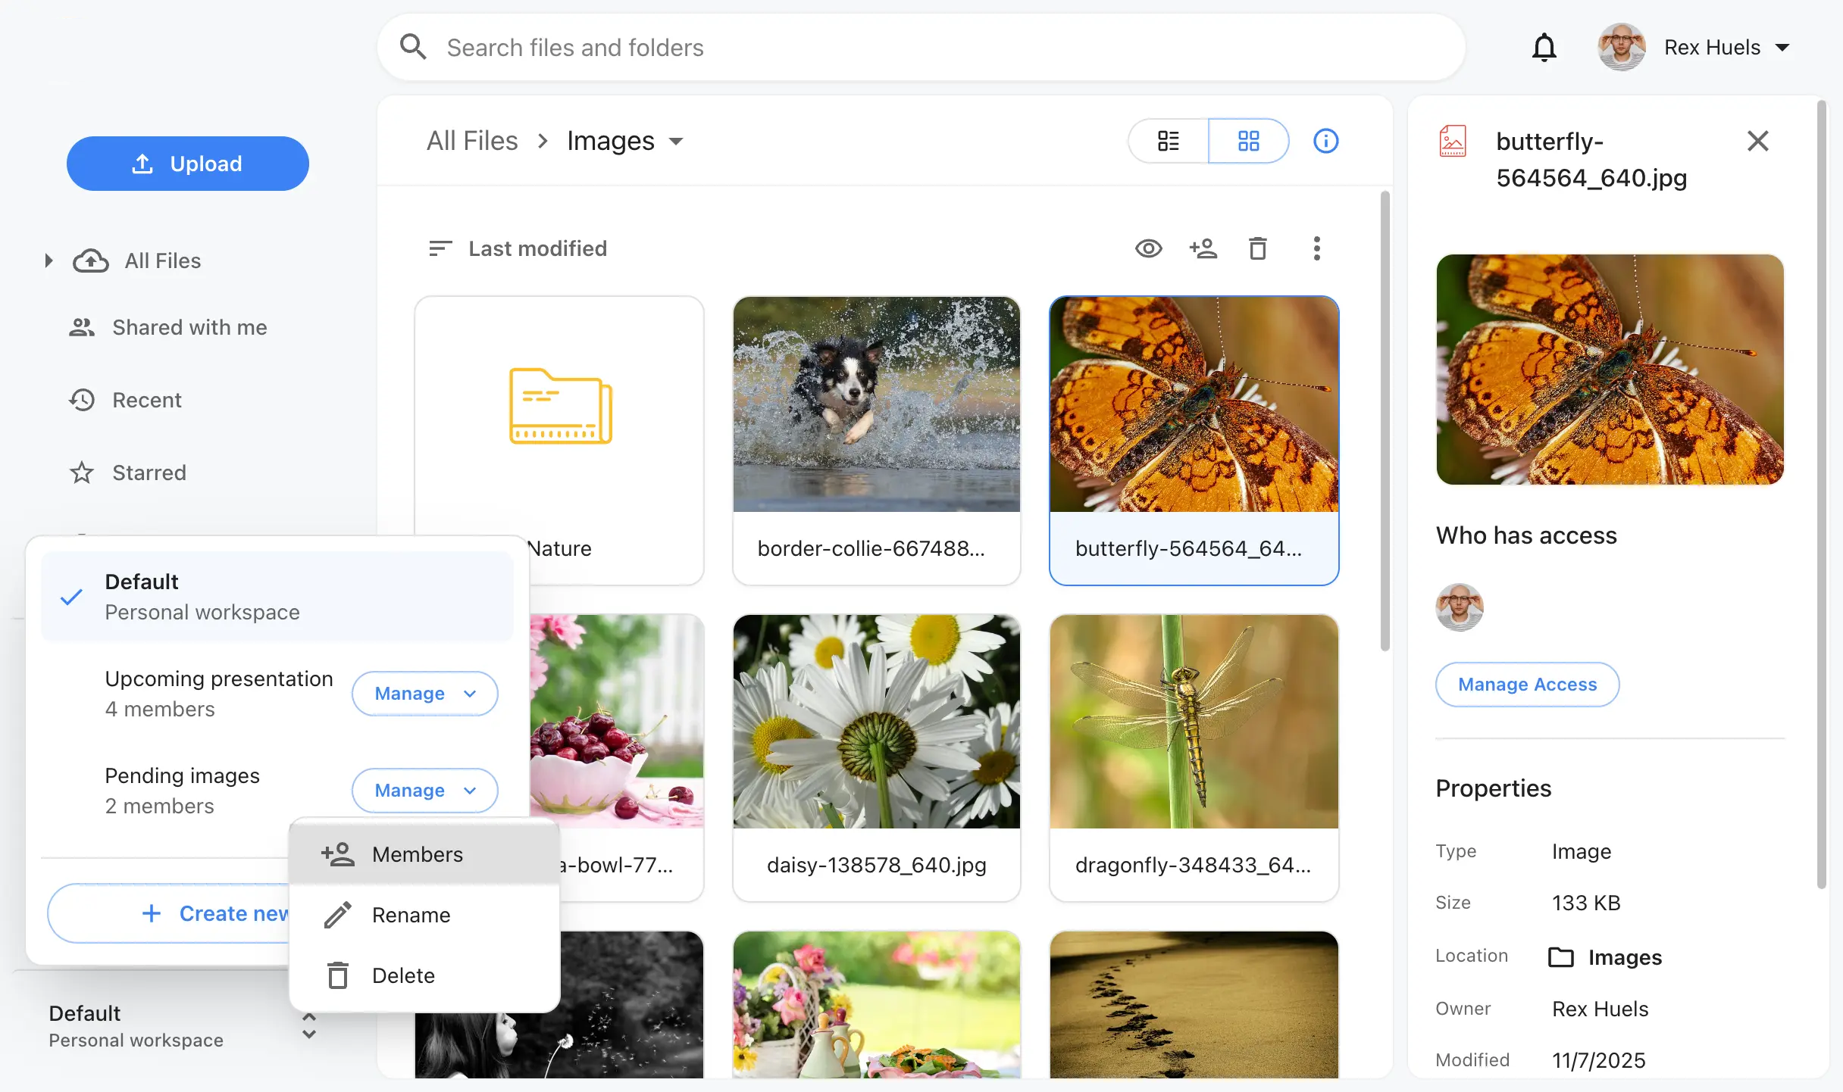
Task: Choose Rename from the context menu
Action: [411, 915]
